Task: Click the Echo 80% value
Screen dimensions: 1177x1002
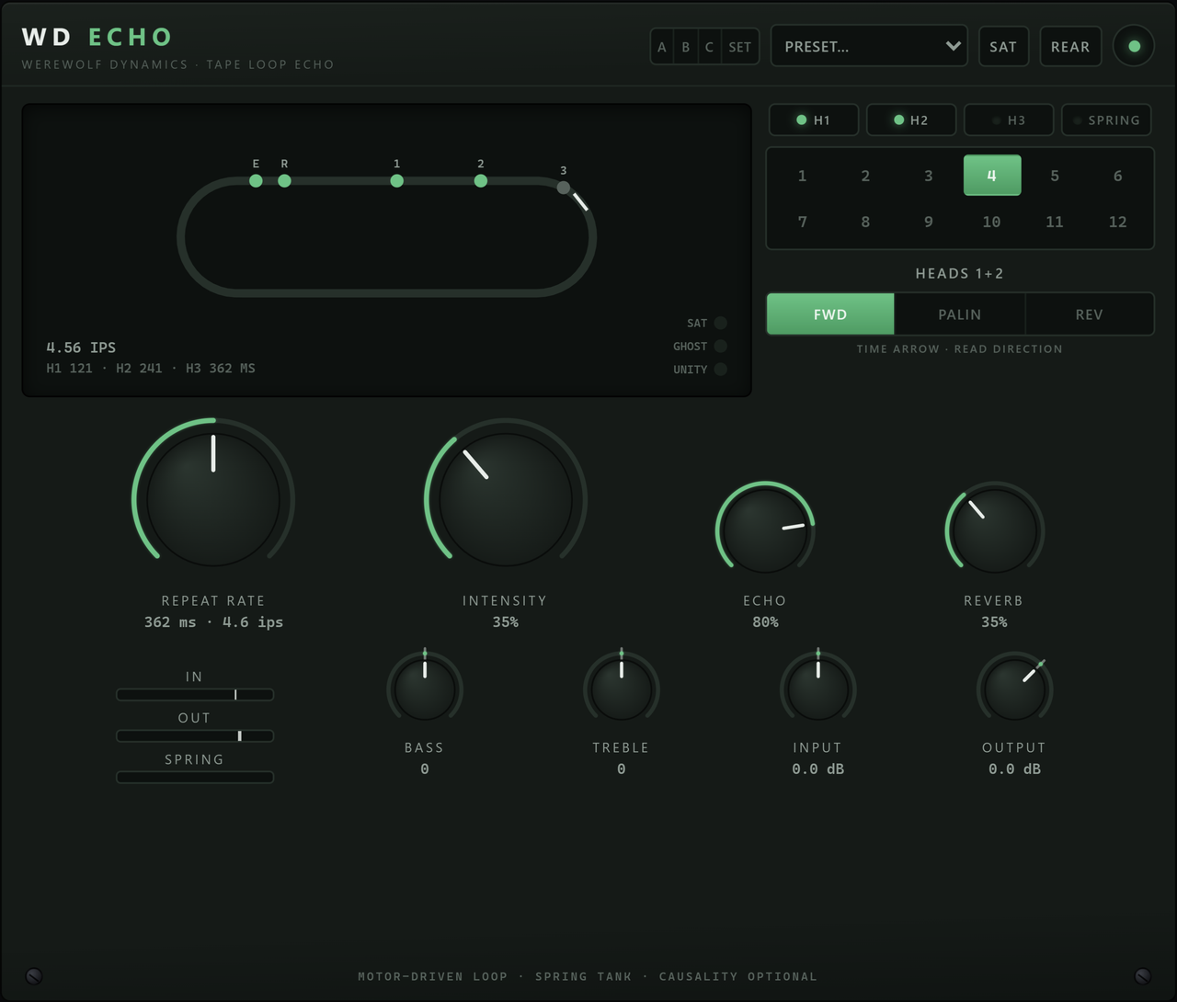Action: (x=765, y=622)
